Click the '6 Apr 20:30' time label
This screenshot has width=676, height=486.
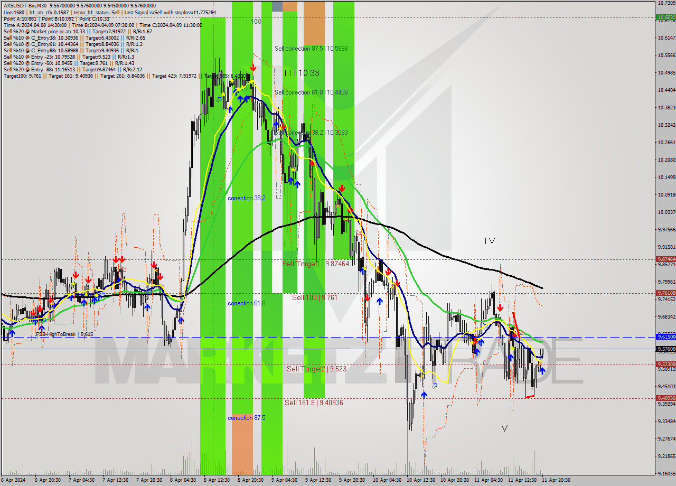pyautogui.click(x=48, y=480)
